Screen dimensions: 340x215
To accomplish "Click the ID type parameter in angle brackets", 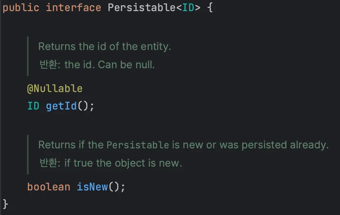I will [188, 8].
